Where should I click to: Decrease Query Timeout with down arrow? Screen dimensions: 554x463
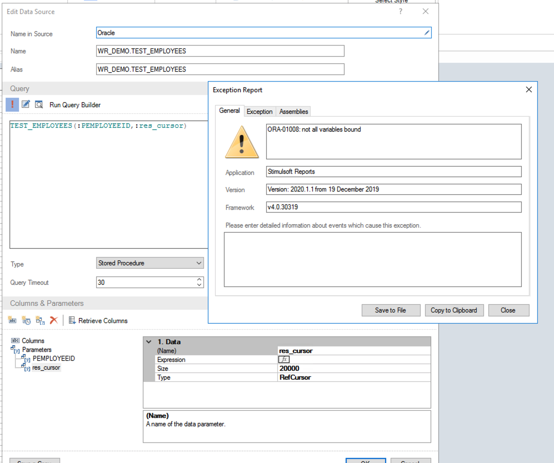pos(199,285)
